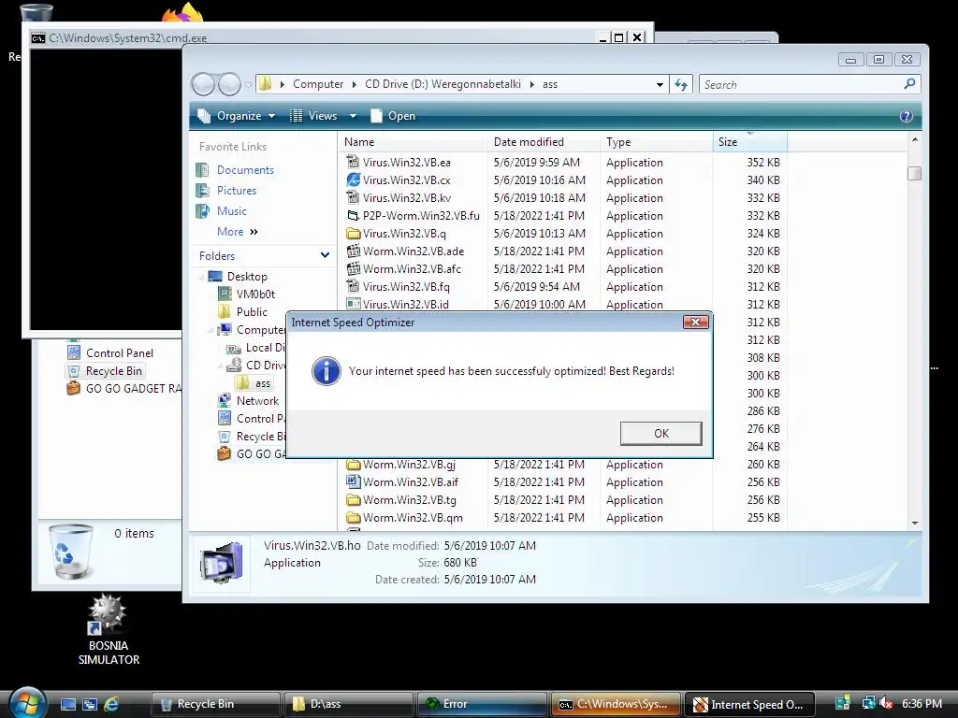Select the Virus.Win32.VB.kv file icon
Image resolution: width=958 pixels, height=718 pixels.
[353, 198]
